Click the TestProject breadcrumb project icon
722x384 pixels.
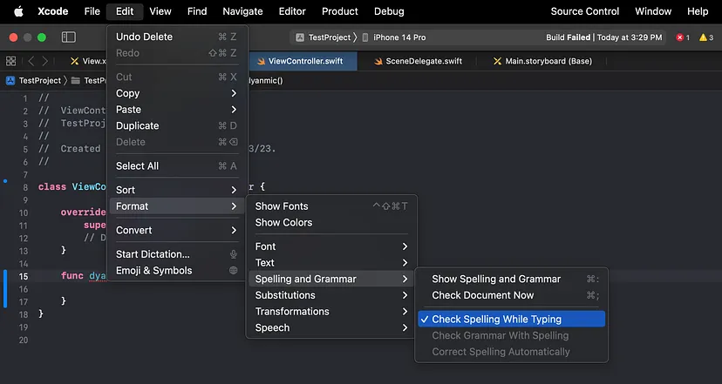[10, 80]
